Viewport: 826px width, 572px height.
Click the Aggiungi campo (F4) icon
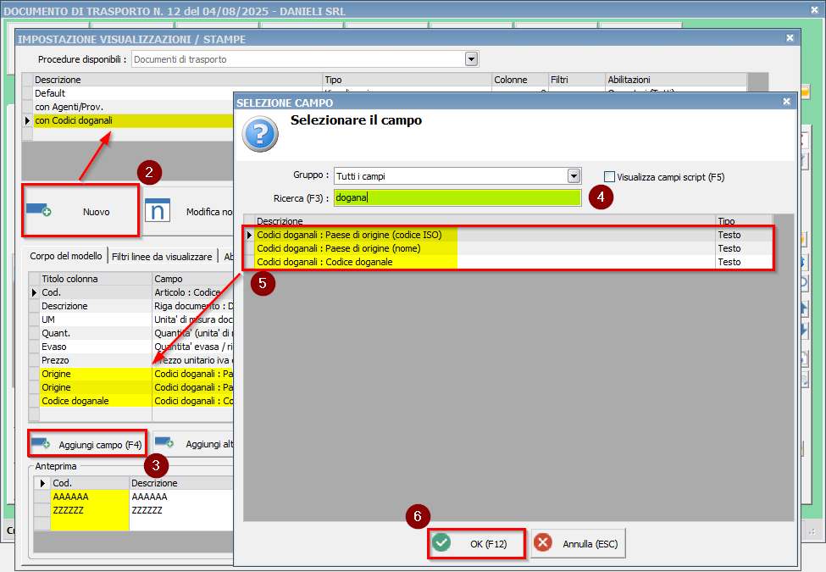(x=40, y=443)
